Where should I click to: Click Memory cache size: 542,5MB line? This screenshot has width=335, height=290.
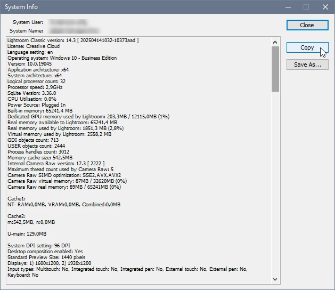40,158
